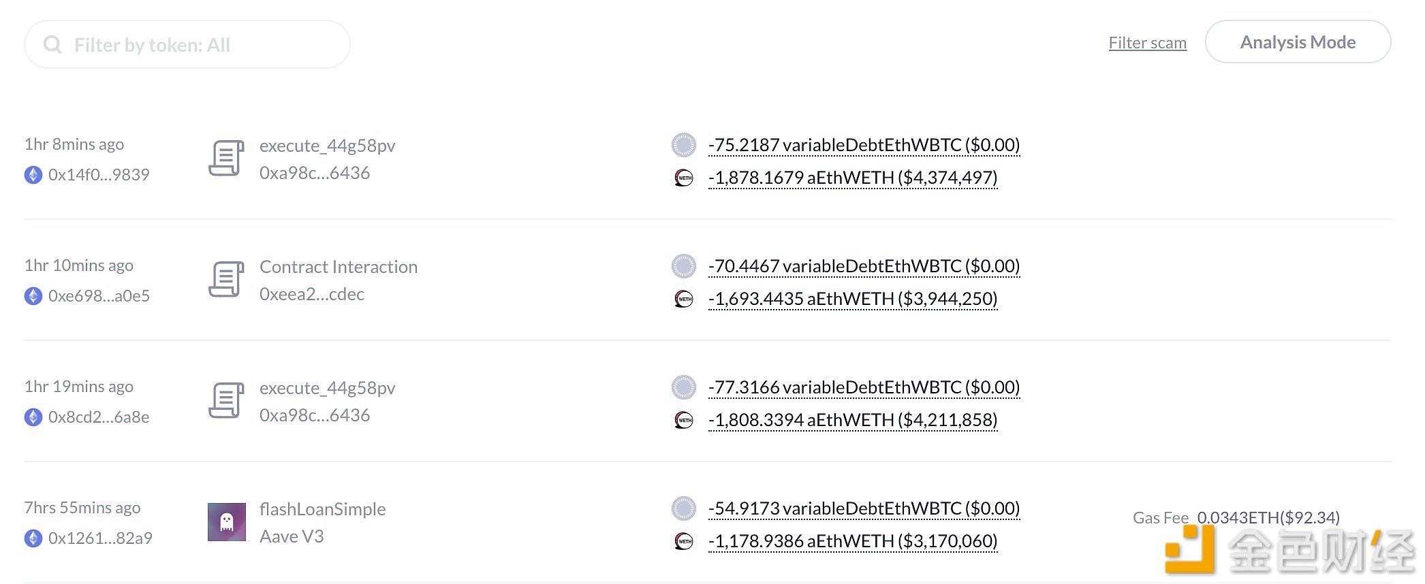
Task: Toggle Analysis Mode
Action: coord(1298,42)
